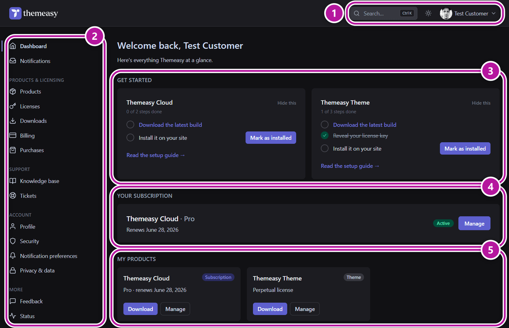Click the Privacy & data lock icon
This screenshot has width=509, height=328.
[13, 270]
